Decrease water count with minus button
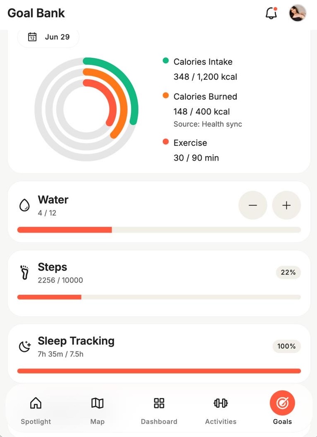The width and height of the screenshot is (317, 437). point(253,205)
